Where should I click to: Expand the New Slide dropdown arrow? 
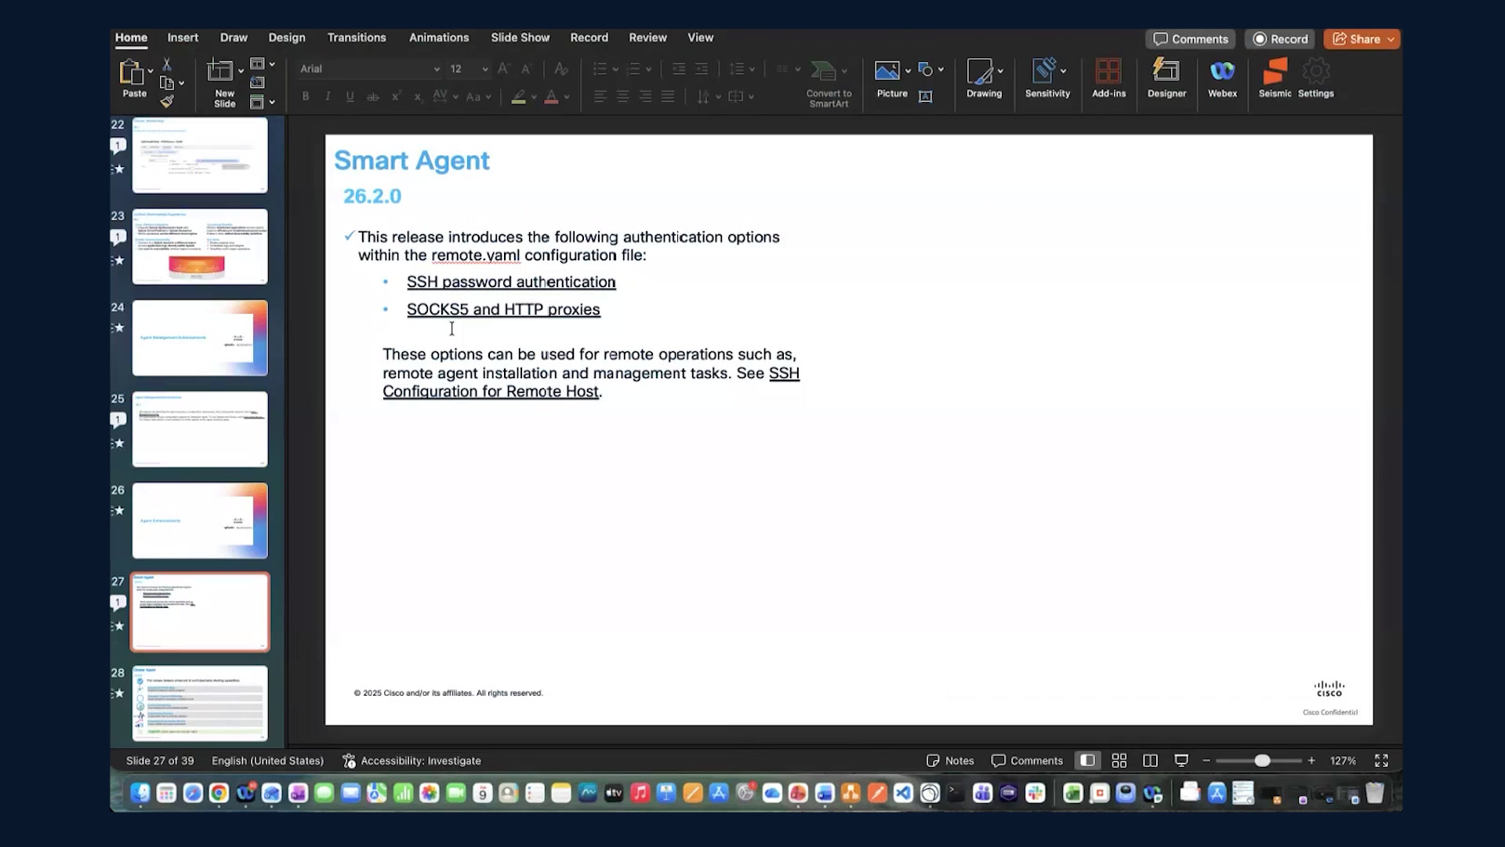coord(241,71)
